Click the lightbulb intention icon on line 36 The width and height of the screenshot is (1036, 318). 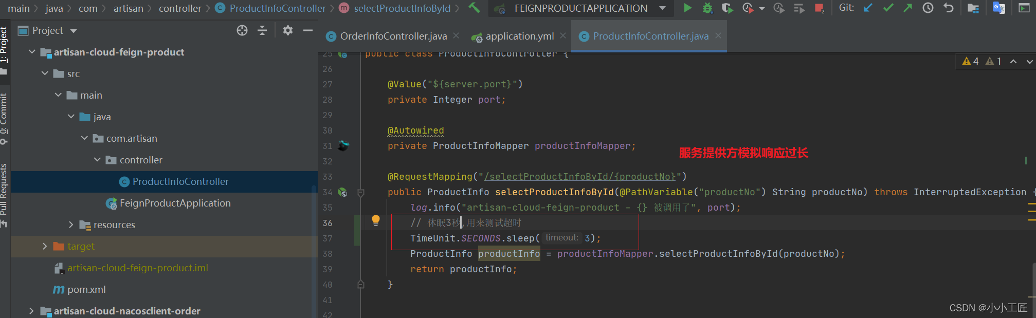376,221
